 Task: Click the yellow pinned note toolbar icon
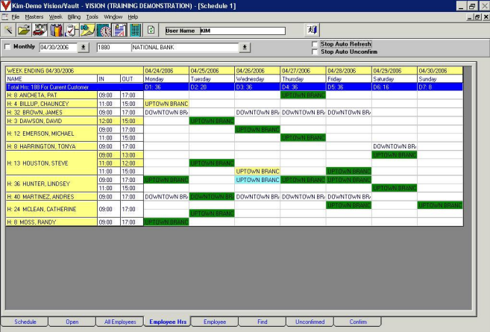point(87,31)
